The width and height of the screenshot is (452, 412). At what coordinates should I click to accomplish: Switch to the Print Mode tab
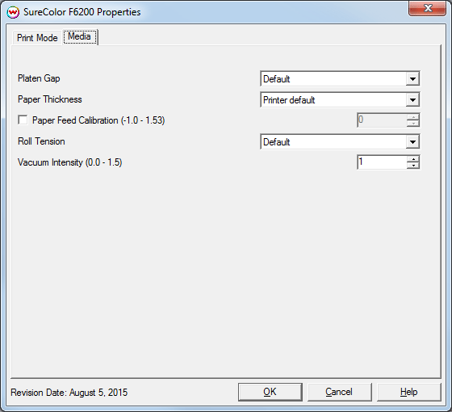click(x=37, y=38)
